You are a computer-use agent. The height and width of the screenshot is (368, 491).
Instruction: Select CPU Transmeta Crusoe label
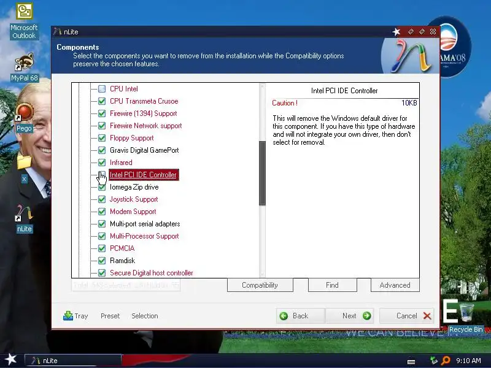coord(144,101)
